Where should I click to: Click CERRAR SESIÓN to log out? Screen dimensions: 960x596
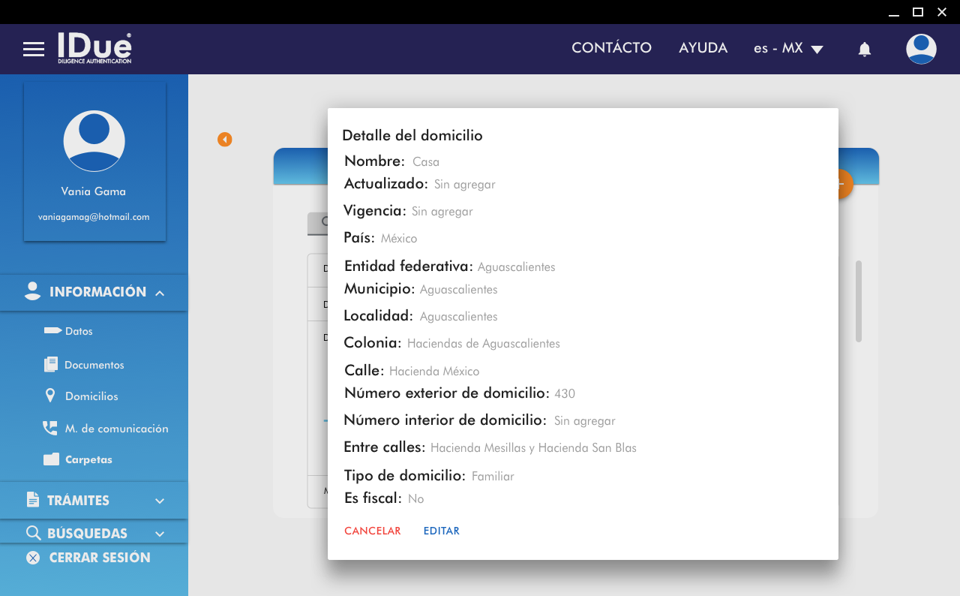(99, 558)
